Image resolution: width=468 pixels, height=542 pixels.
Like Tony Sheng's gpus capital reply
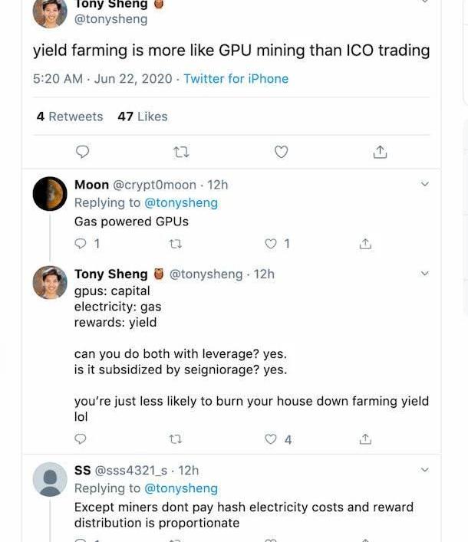pyautogui.click(x=270, y=439)
